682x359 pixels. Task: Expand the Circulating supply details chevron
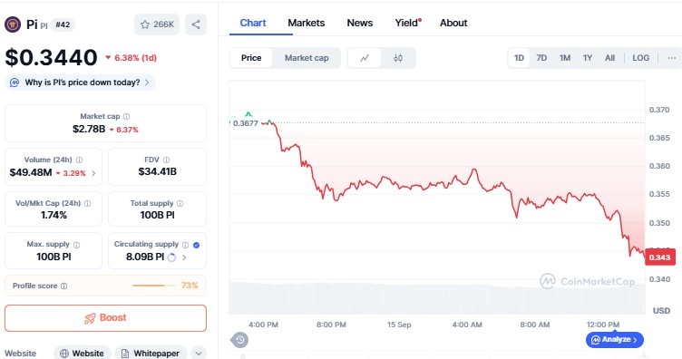point(184,257)
